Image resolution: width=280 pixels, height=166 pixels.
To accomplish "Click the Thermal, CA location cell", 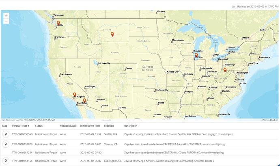I will [x=111, y=144].
